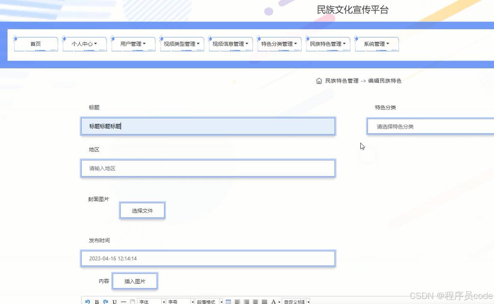Screen dimensions: 494x304
Task: Open the 系统管理 menu
Action: click(x=376, y=44)
